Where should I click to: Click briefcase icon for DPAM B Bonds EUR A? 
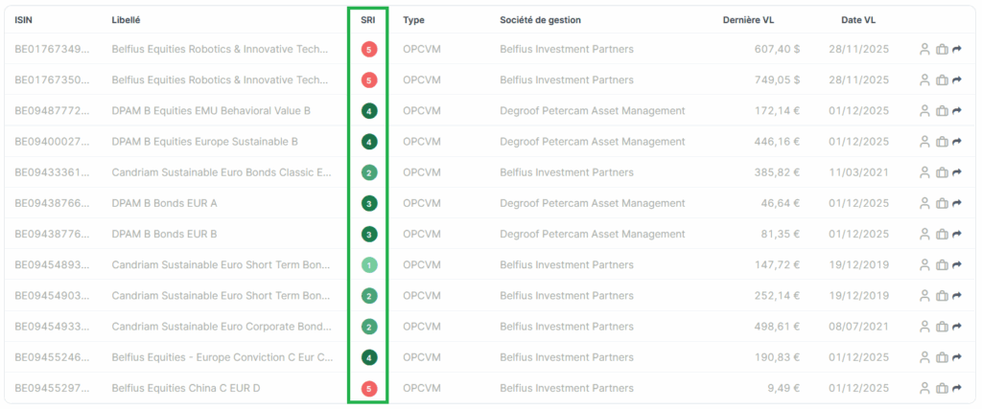click(x=941, y=203)
